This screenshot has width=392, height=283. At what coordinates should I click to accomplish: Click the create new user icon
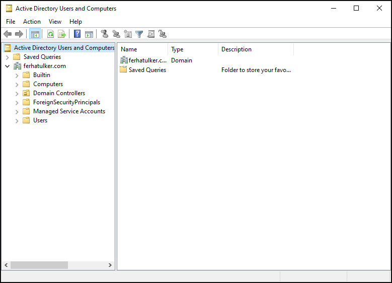[x=105, y=34]
